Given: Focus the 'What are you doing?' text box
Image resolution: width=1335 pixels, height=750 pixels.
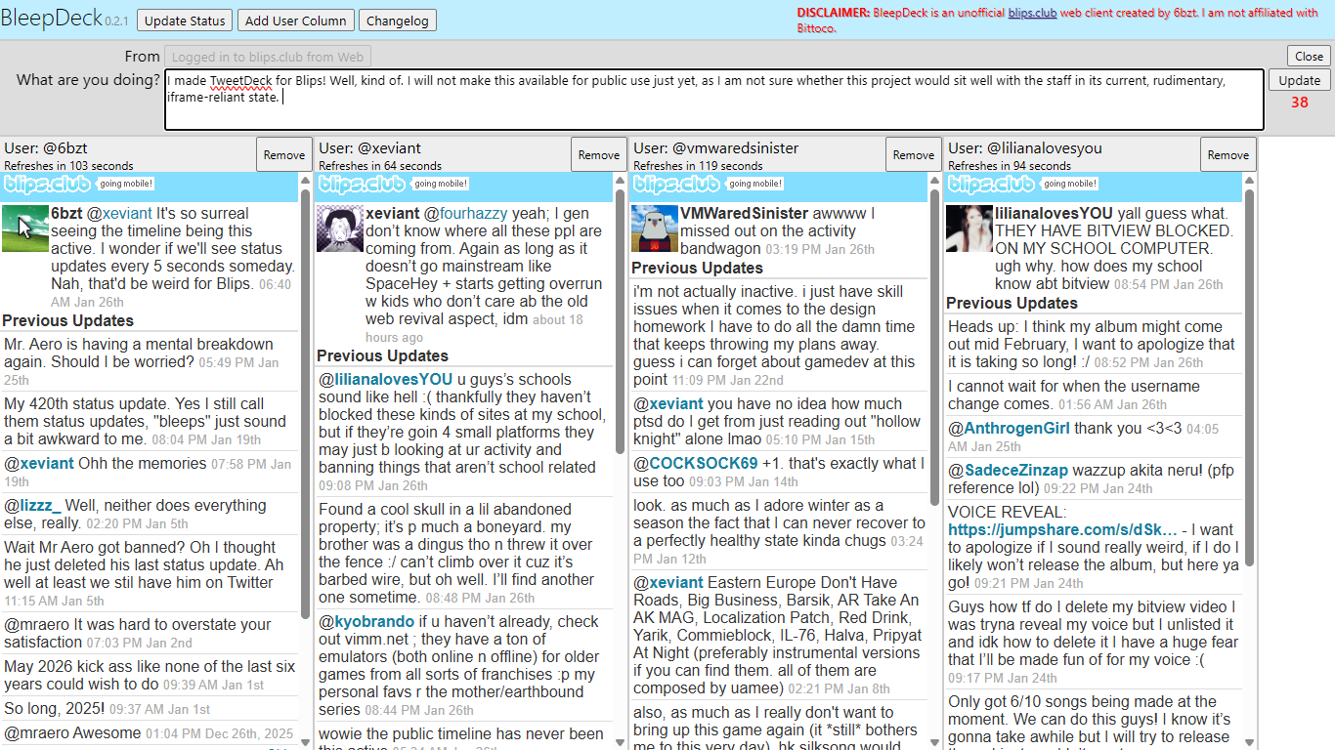Looking at the screenshot, I should click(x=713, y=99).
